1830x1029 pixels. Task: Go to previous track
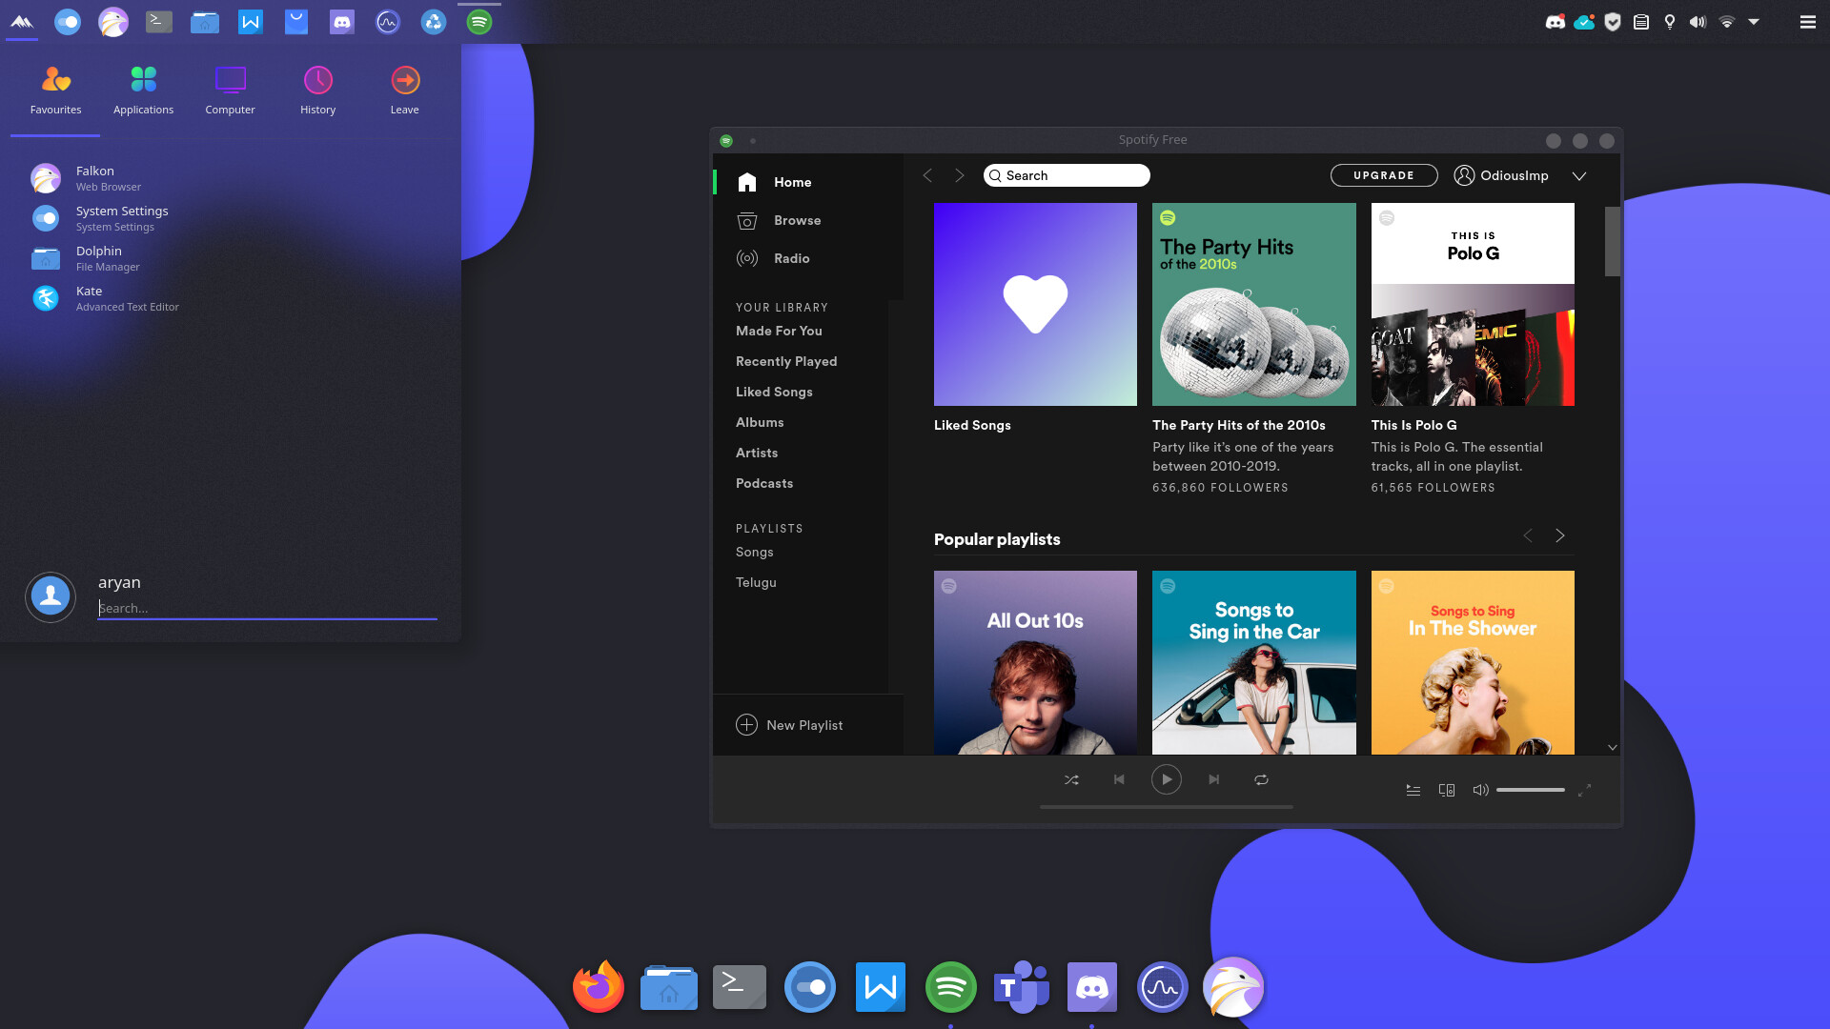1119,779
